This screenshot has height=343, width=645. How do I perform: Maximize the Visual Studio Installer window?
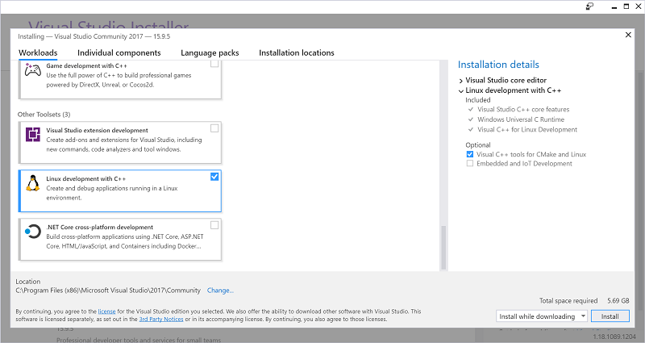626,6
